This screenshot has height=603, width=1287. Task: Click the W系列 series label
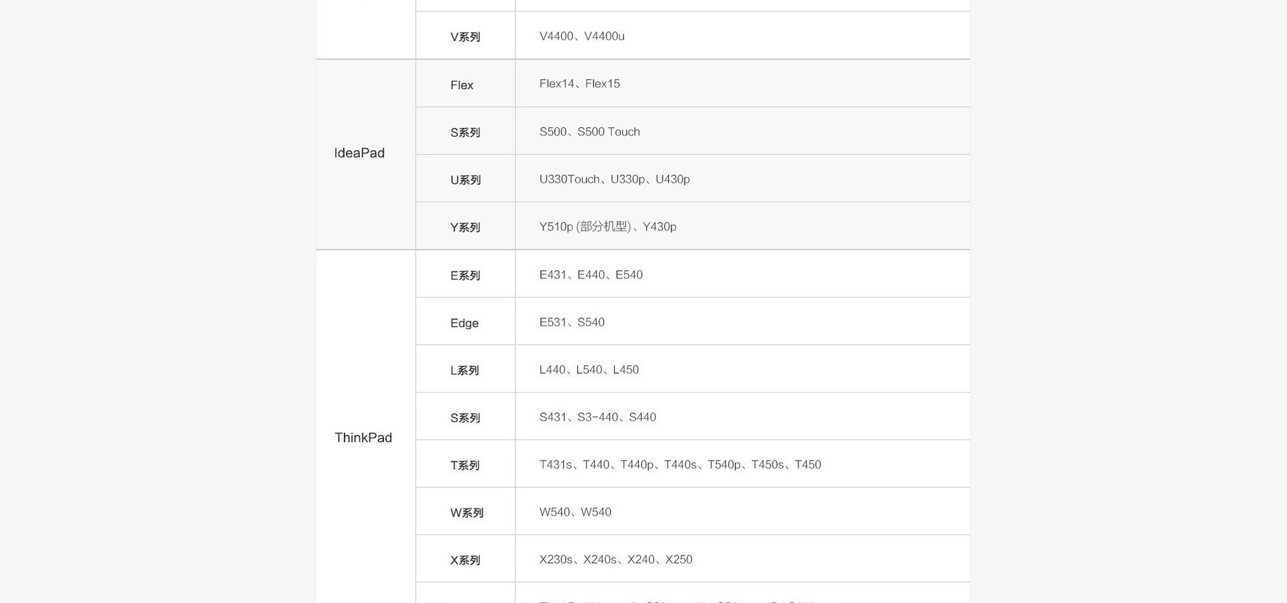click(467, 513)
